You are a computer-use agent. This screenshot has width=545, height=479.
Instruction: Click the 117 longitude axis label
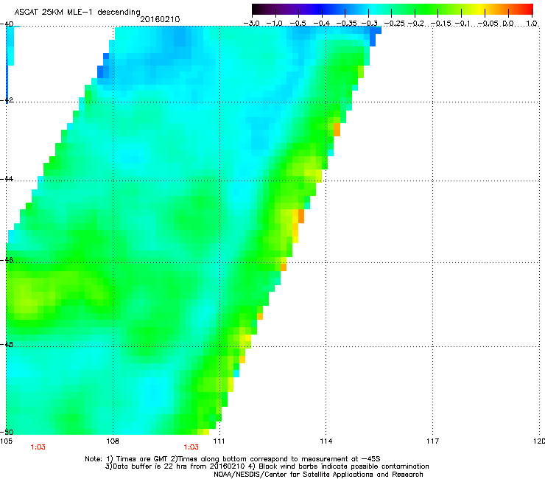click(432, 441)
